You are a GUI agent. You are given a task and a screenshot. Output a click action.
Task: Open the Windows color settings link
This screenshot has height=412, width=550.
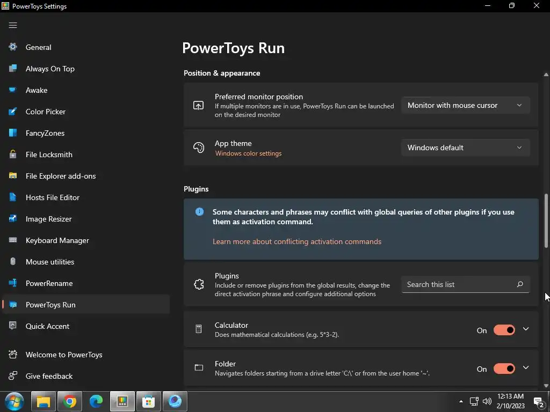click(248, 153)
